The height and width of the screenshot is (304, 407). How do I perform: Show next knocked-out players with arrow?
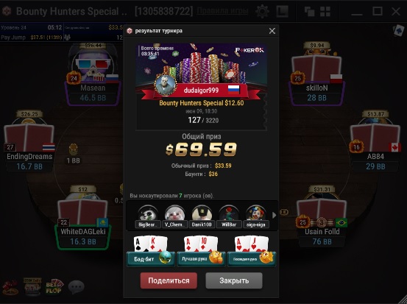(x=274, y=215)
